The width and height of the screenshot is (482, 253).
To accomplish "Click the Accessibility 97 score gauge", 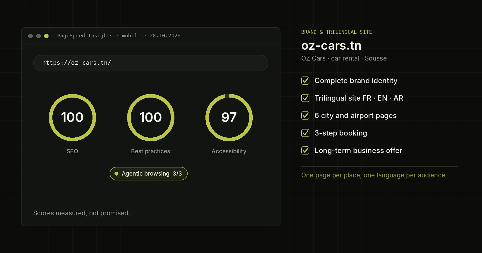I will pyautogui.click(x=229, y=117).
